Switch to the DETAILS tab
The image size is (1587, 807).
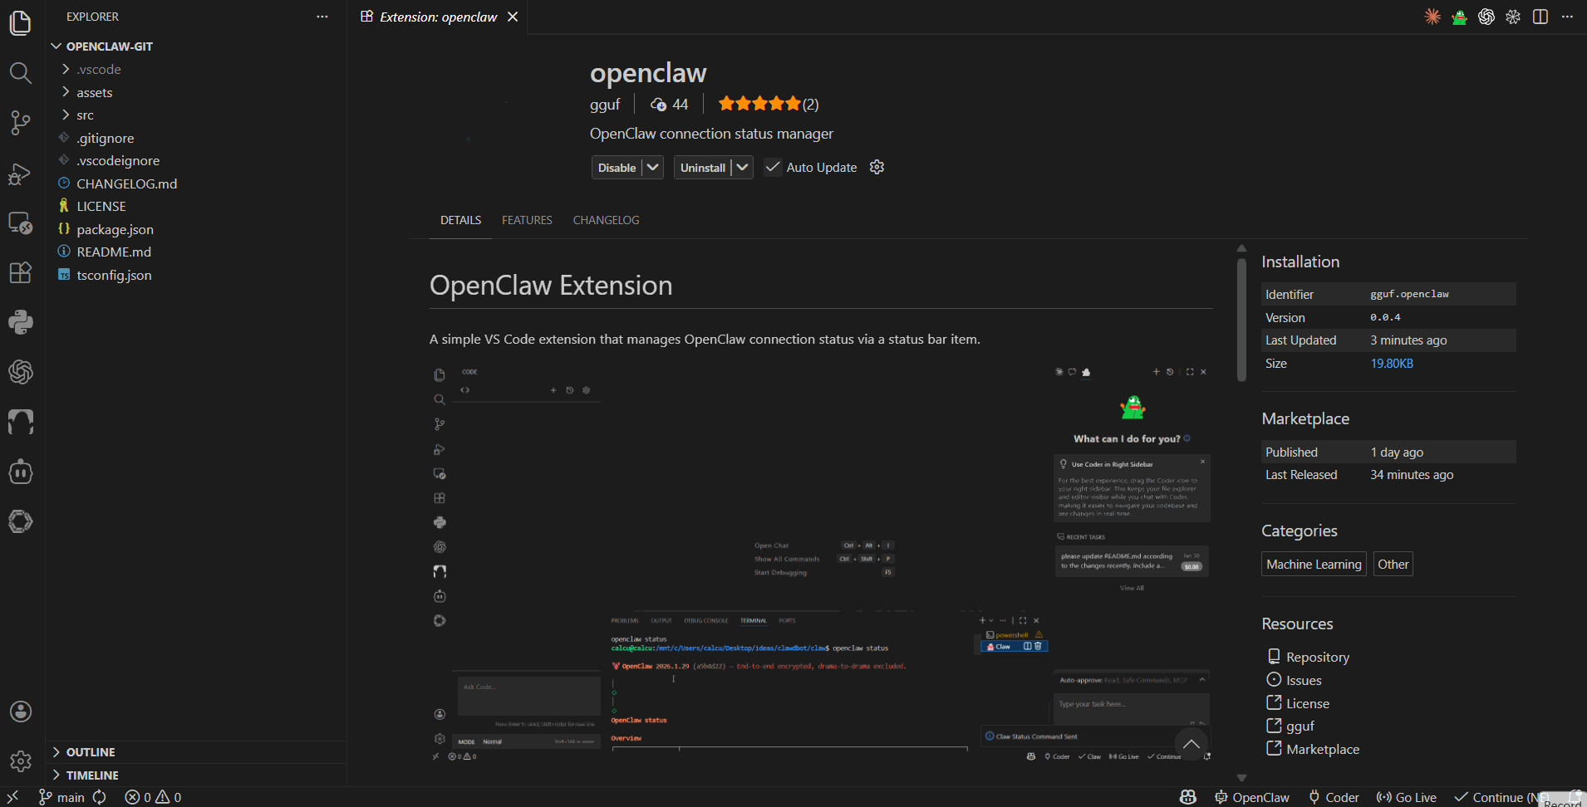pos(461,220)
